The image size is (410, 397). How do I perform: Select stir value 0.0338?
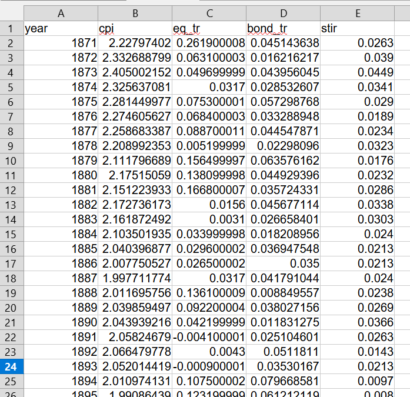358,205
